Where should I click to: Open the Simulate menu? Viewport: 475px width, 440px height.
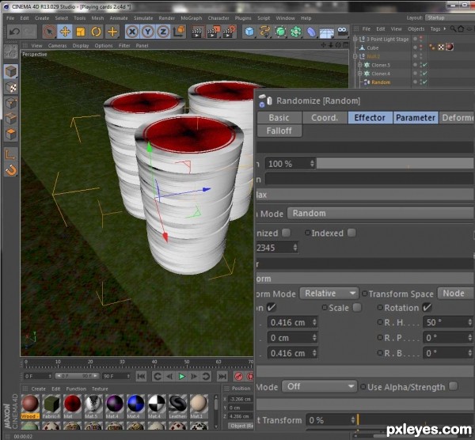point(143,18)
